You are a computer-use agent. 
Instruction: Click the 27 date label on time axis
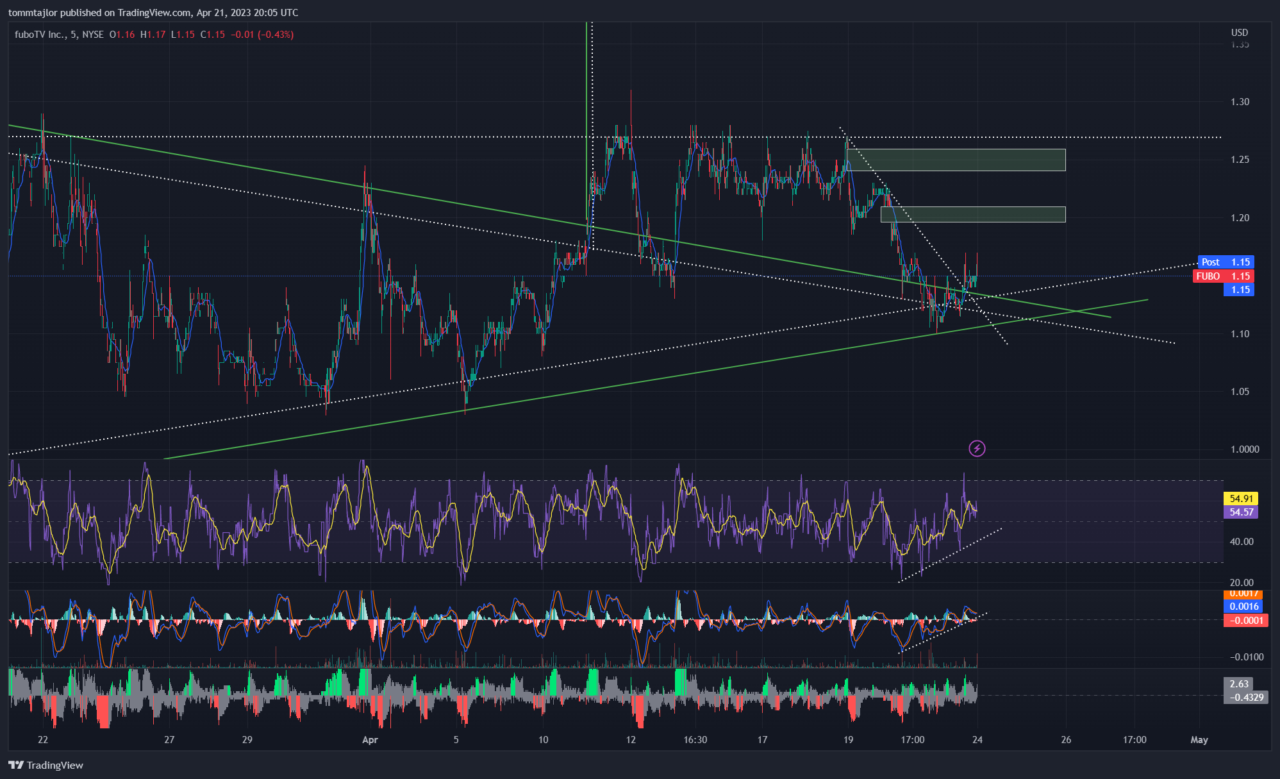click(169, 740)
